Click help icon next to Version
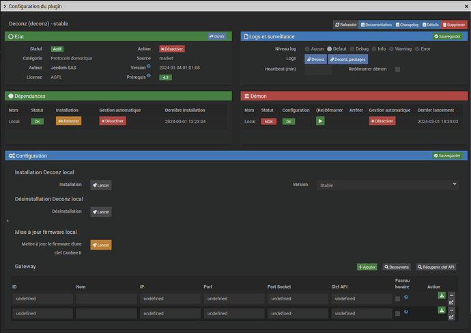 coord(149,66)
